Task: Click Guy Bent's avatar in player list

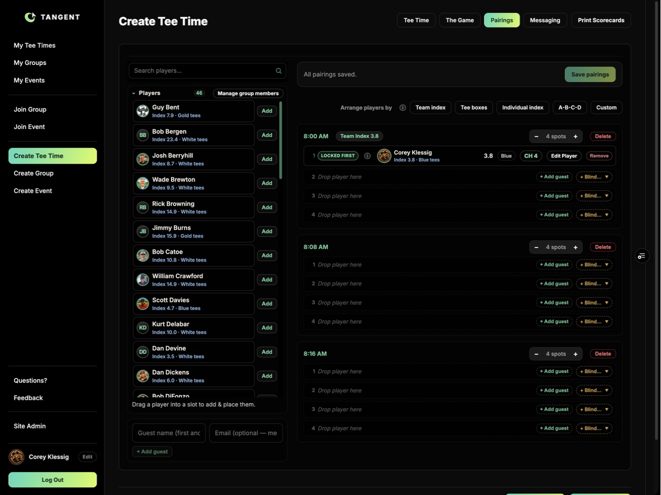Action: 143,111
